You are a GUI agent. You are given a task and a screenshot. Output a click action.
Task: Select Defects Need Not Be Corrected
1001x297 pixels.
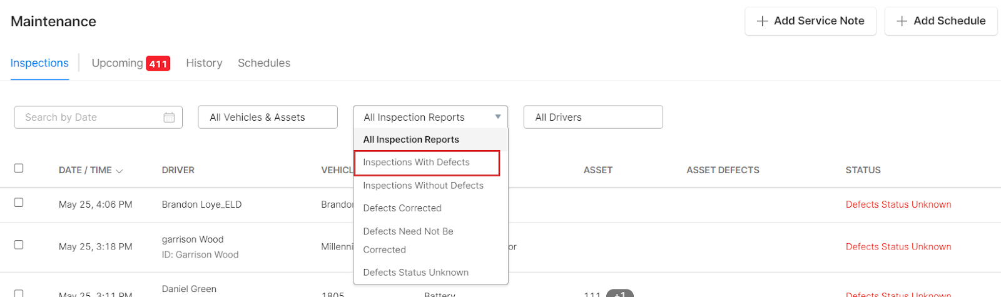[408, 240]
